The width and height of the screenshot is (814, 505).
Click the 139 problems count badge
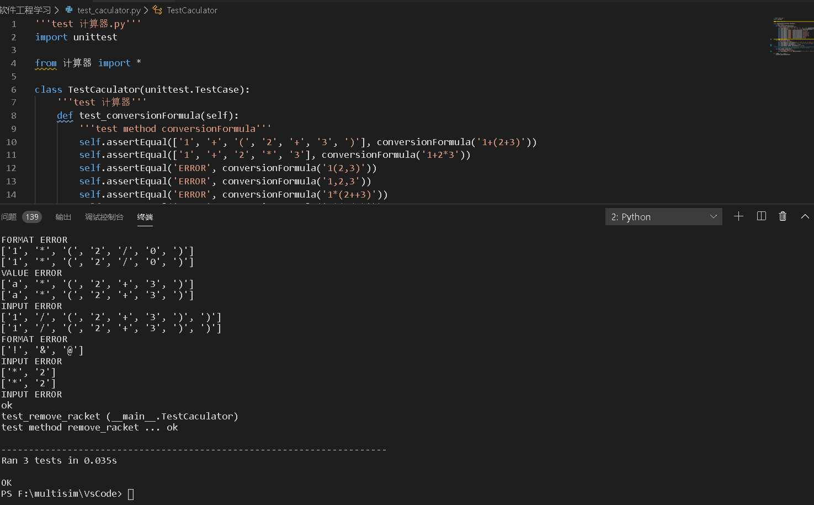(x=32, y=217)
